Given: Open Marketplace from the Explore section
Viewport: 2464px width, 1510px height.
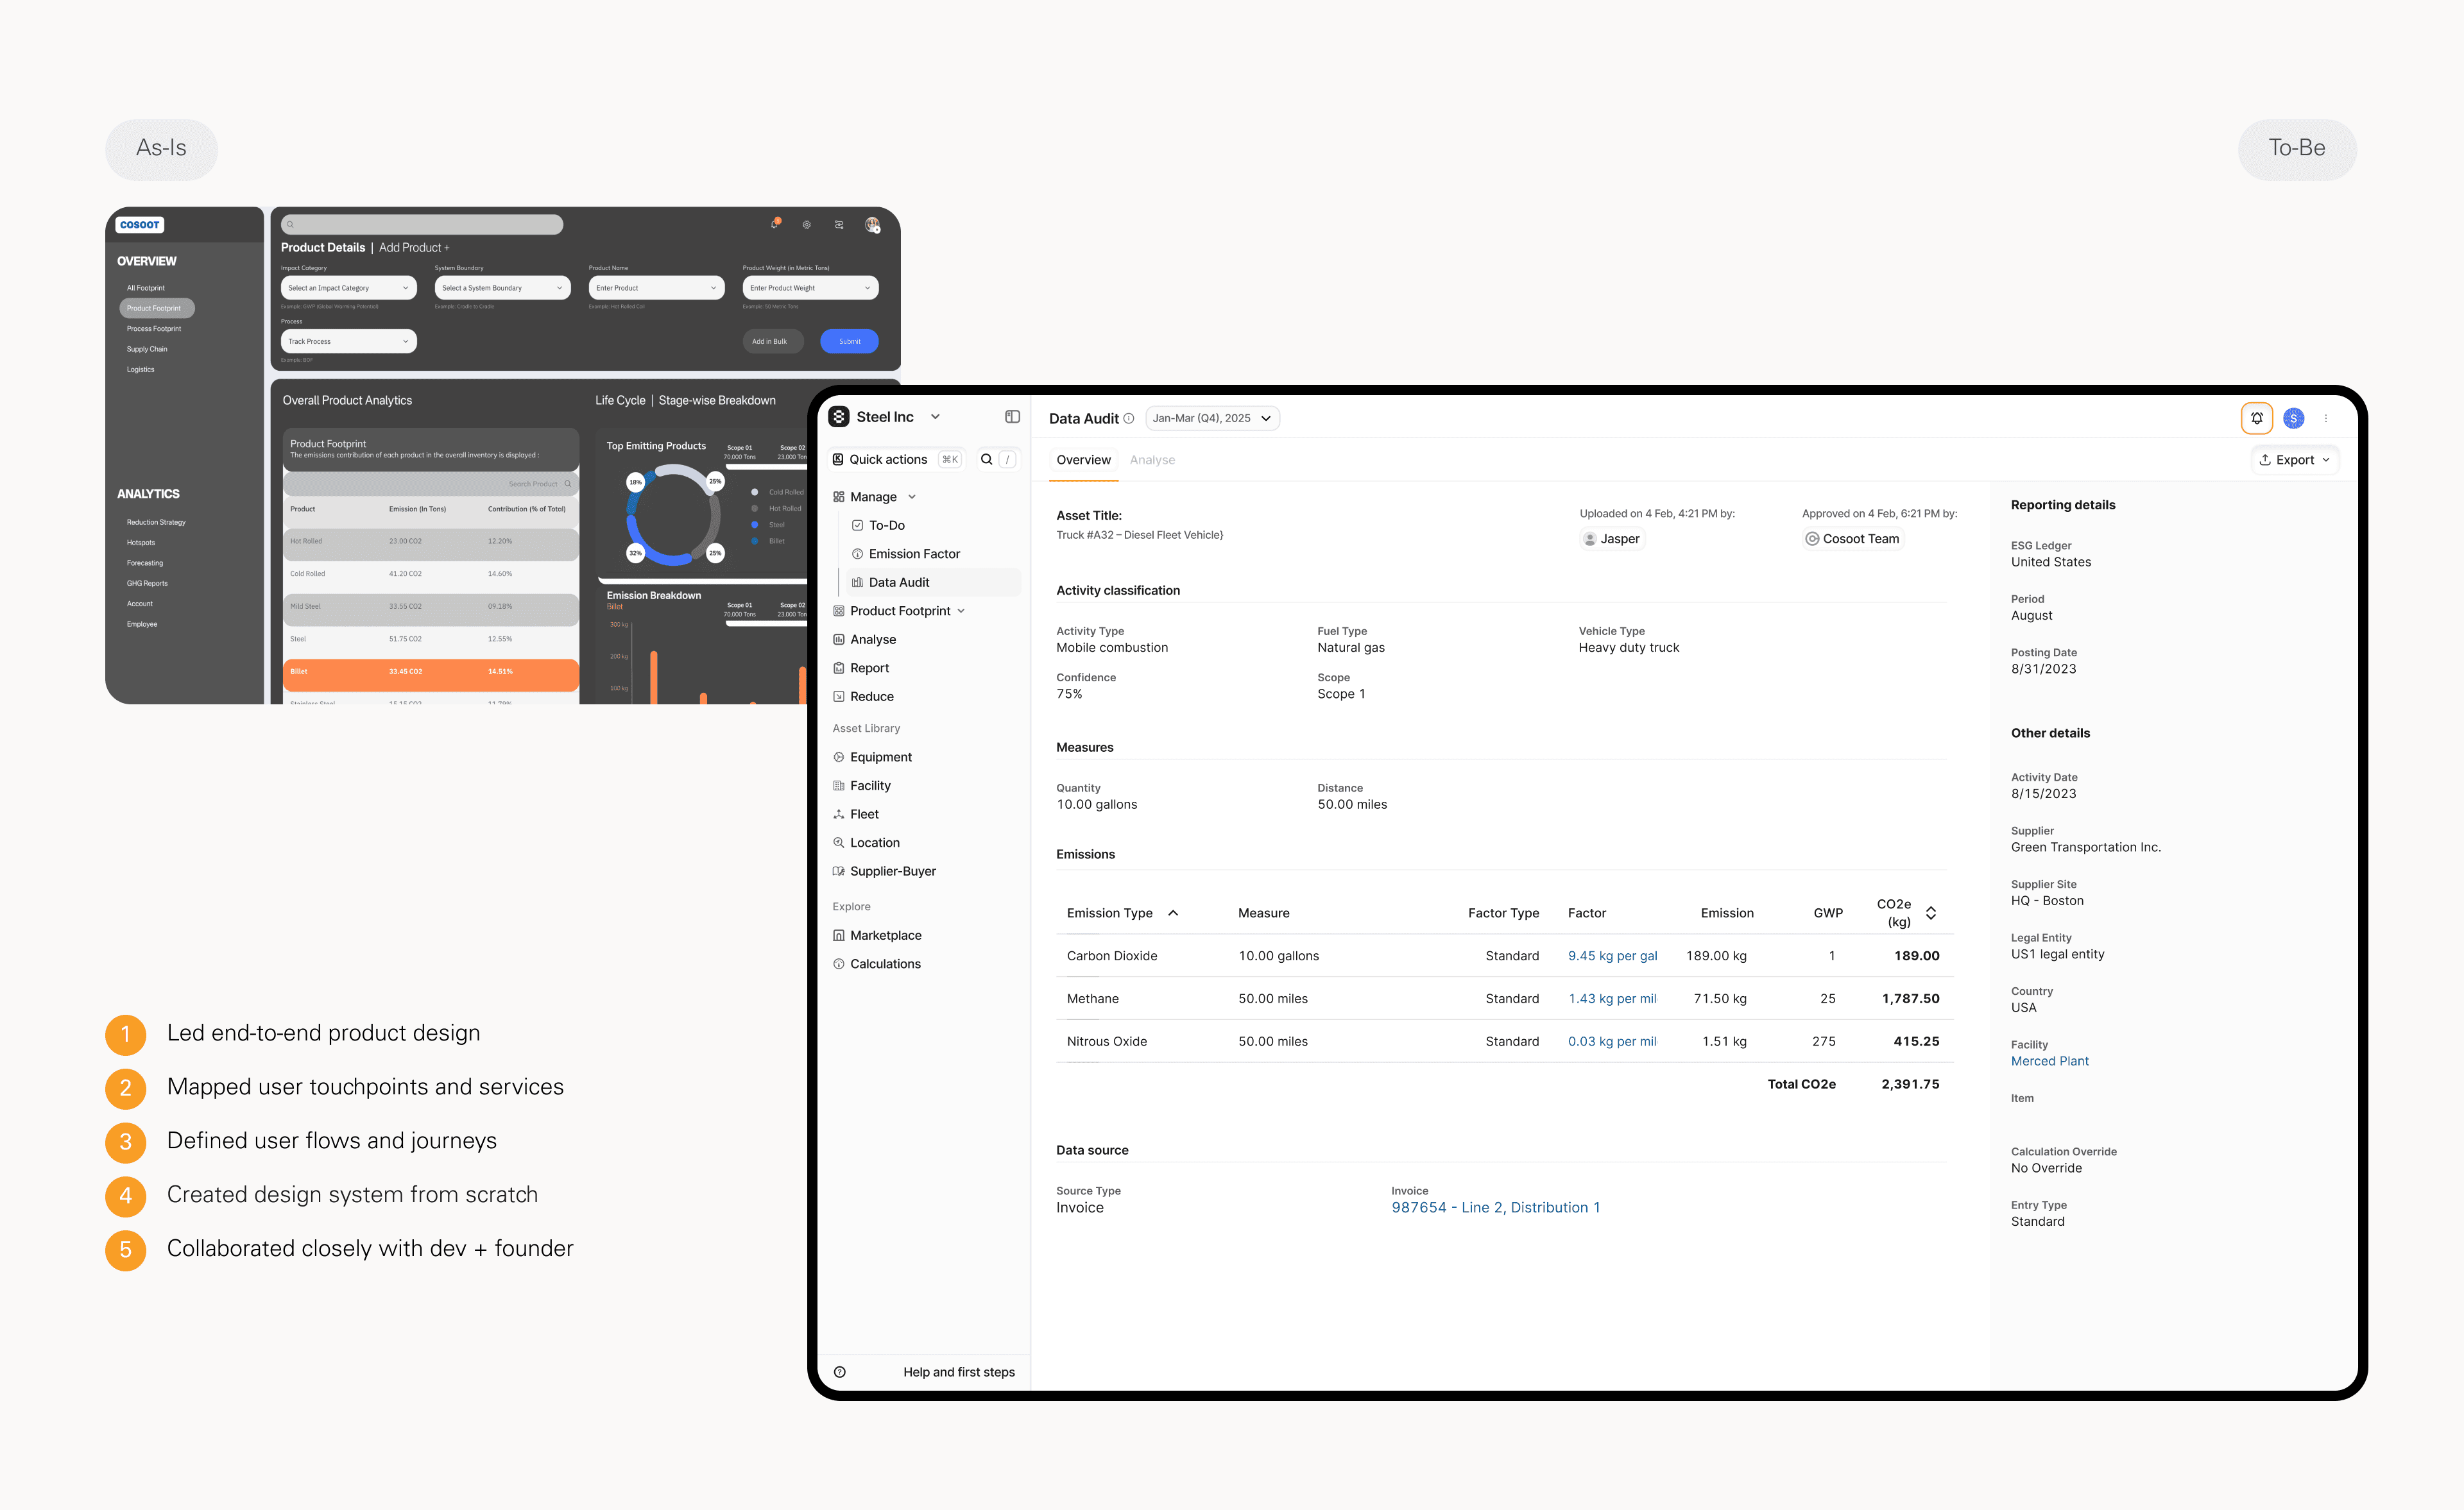Looking at the screenshot, I should (885, 935).
